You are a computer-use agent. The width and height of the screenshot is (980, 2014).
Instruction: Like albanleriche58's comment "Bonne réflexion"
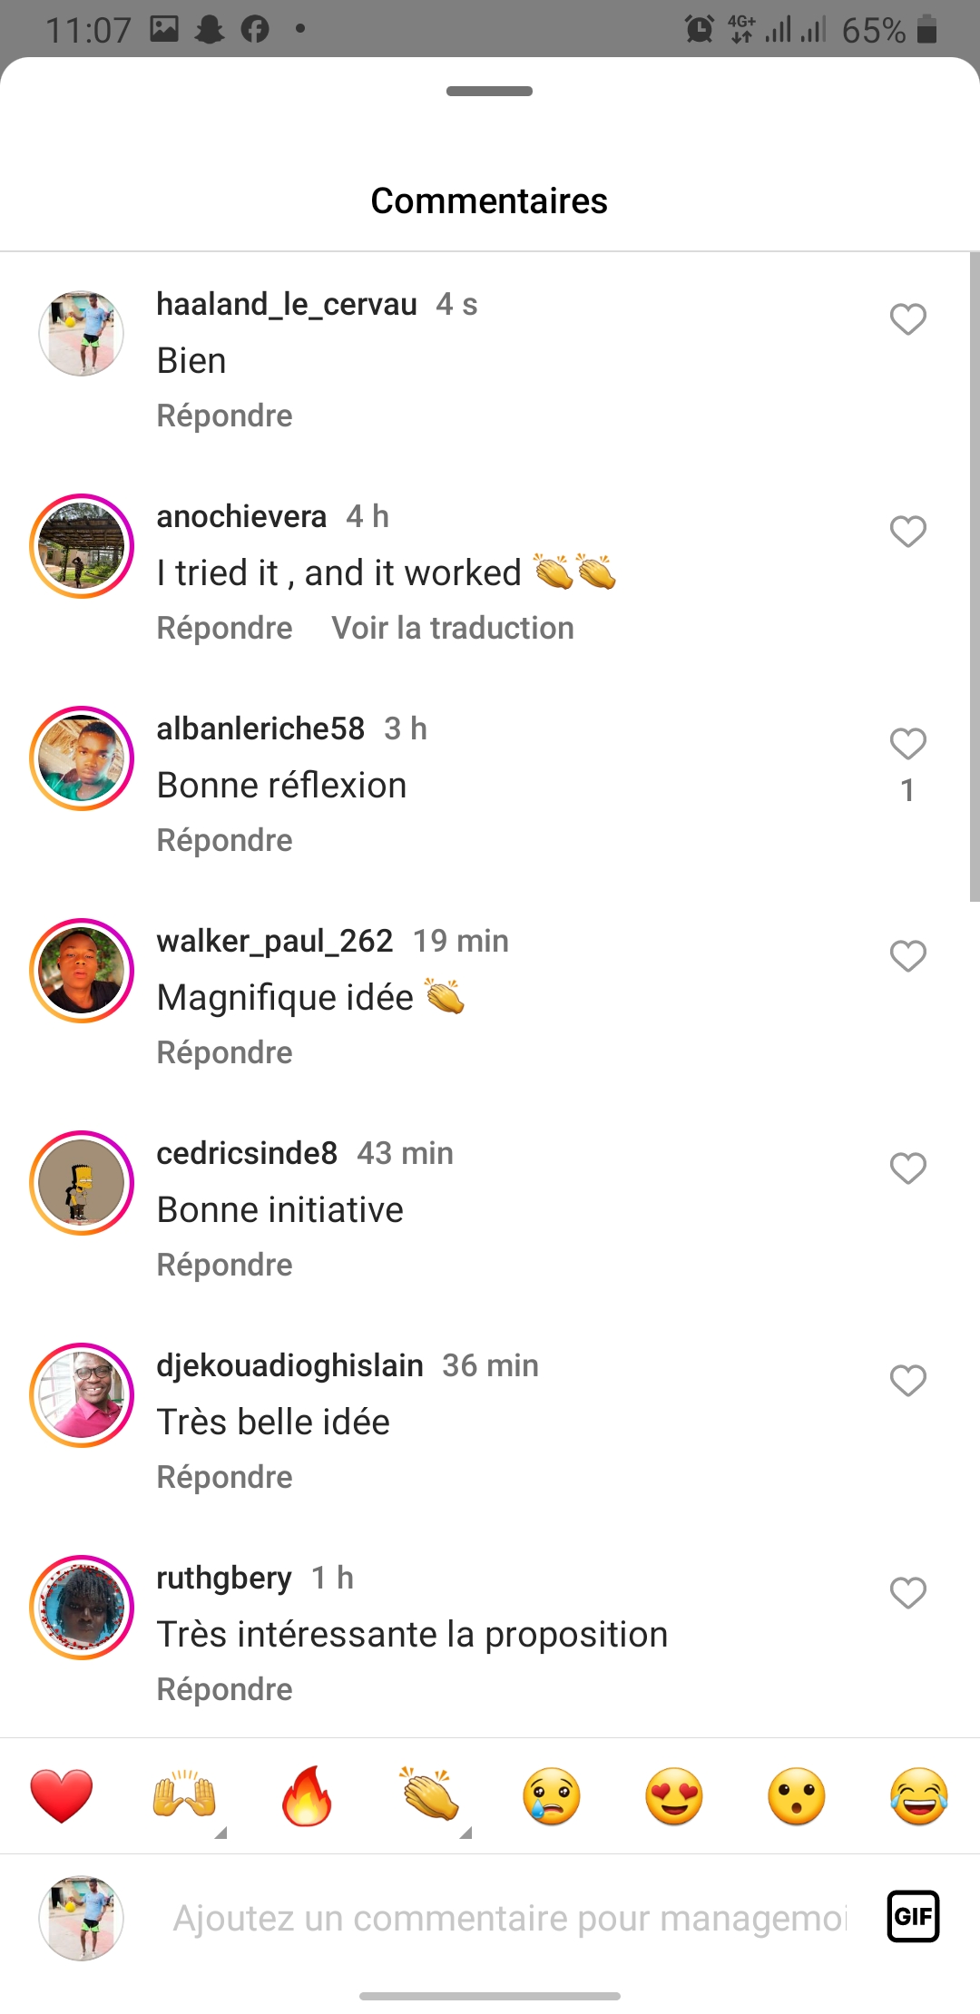907,744
